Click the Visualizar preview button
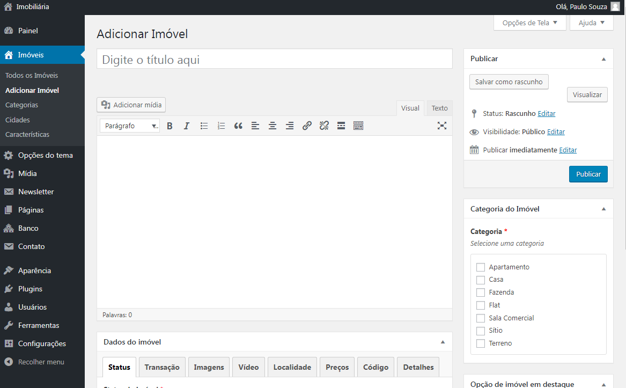Screen dimensions: 626x388 point(587,94)
